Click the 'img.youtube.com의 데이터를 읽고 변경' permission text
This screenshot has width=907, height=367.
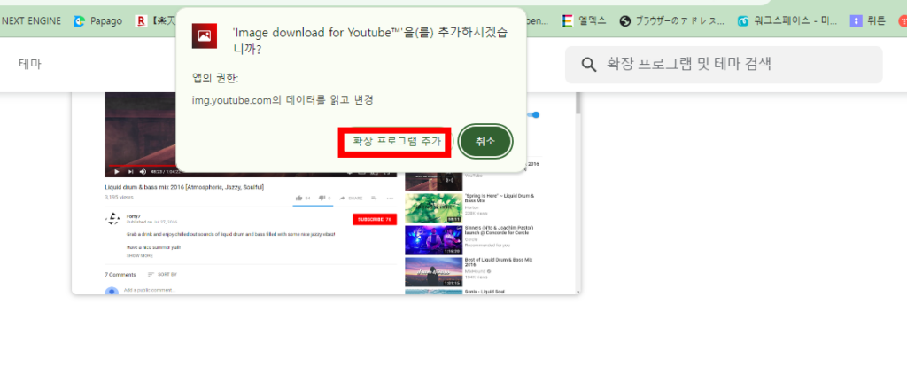coord(283,100)
